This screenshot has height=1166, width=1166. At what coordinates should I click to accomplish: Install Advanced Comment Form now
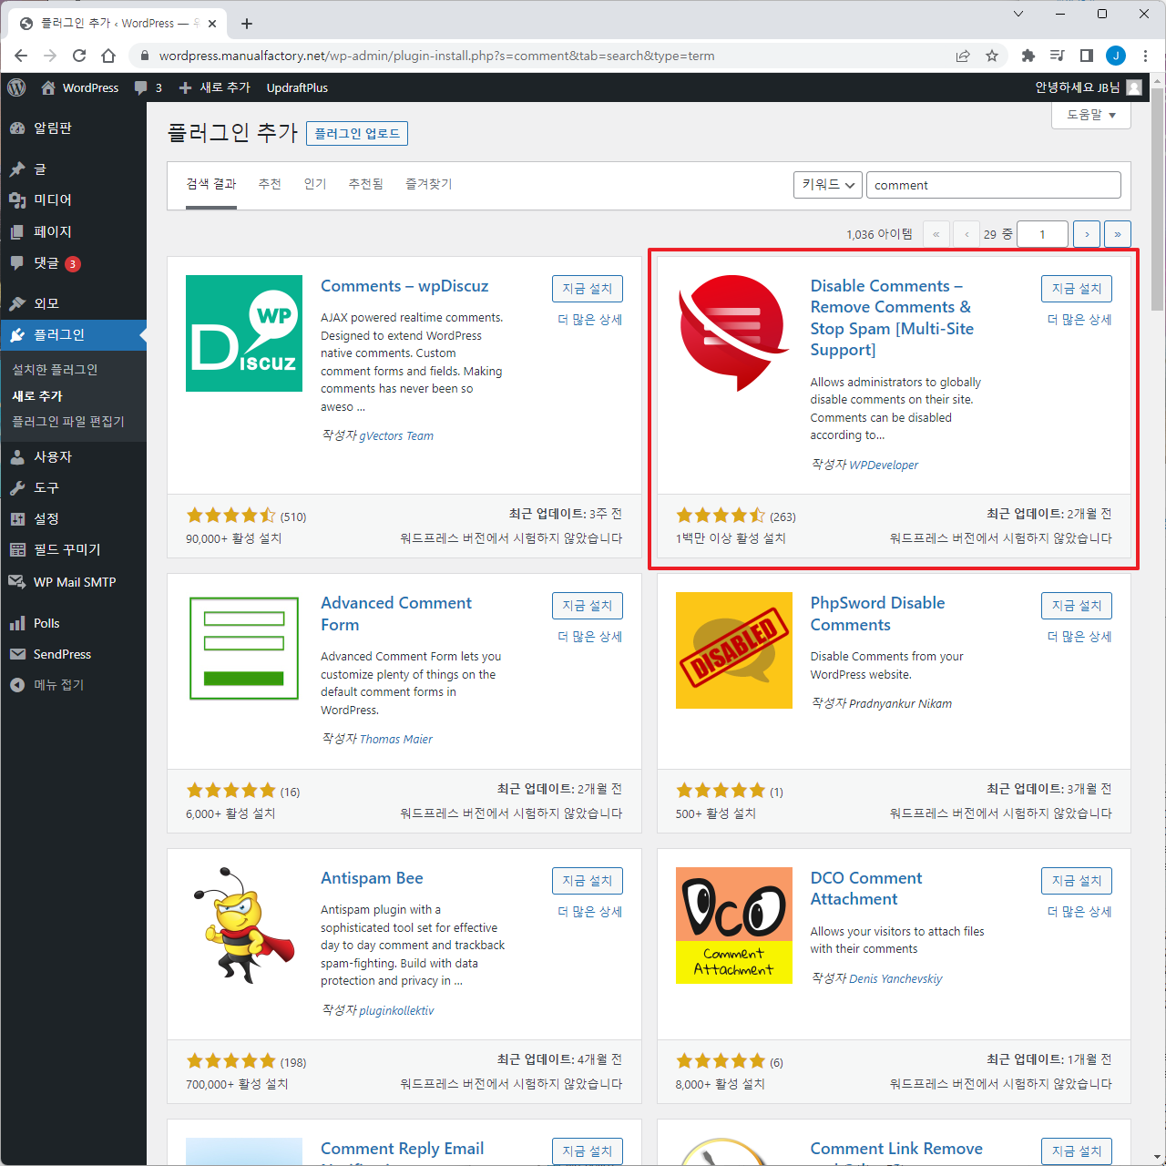[x=588, y=606]
